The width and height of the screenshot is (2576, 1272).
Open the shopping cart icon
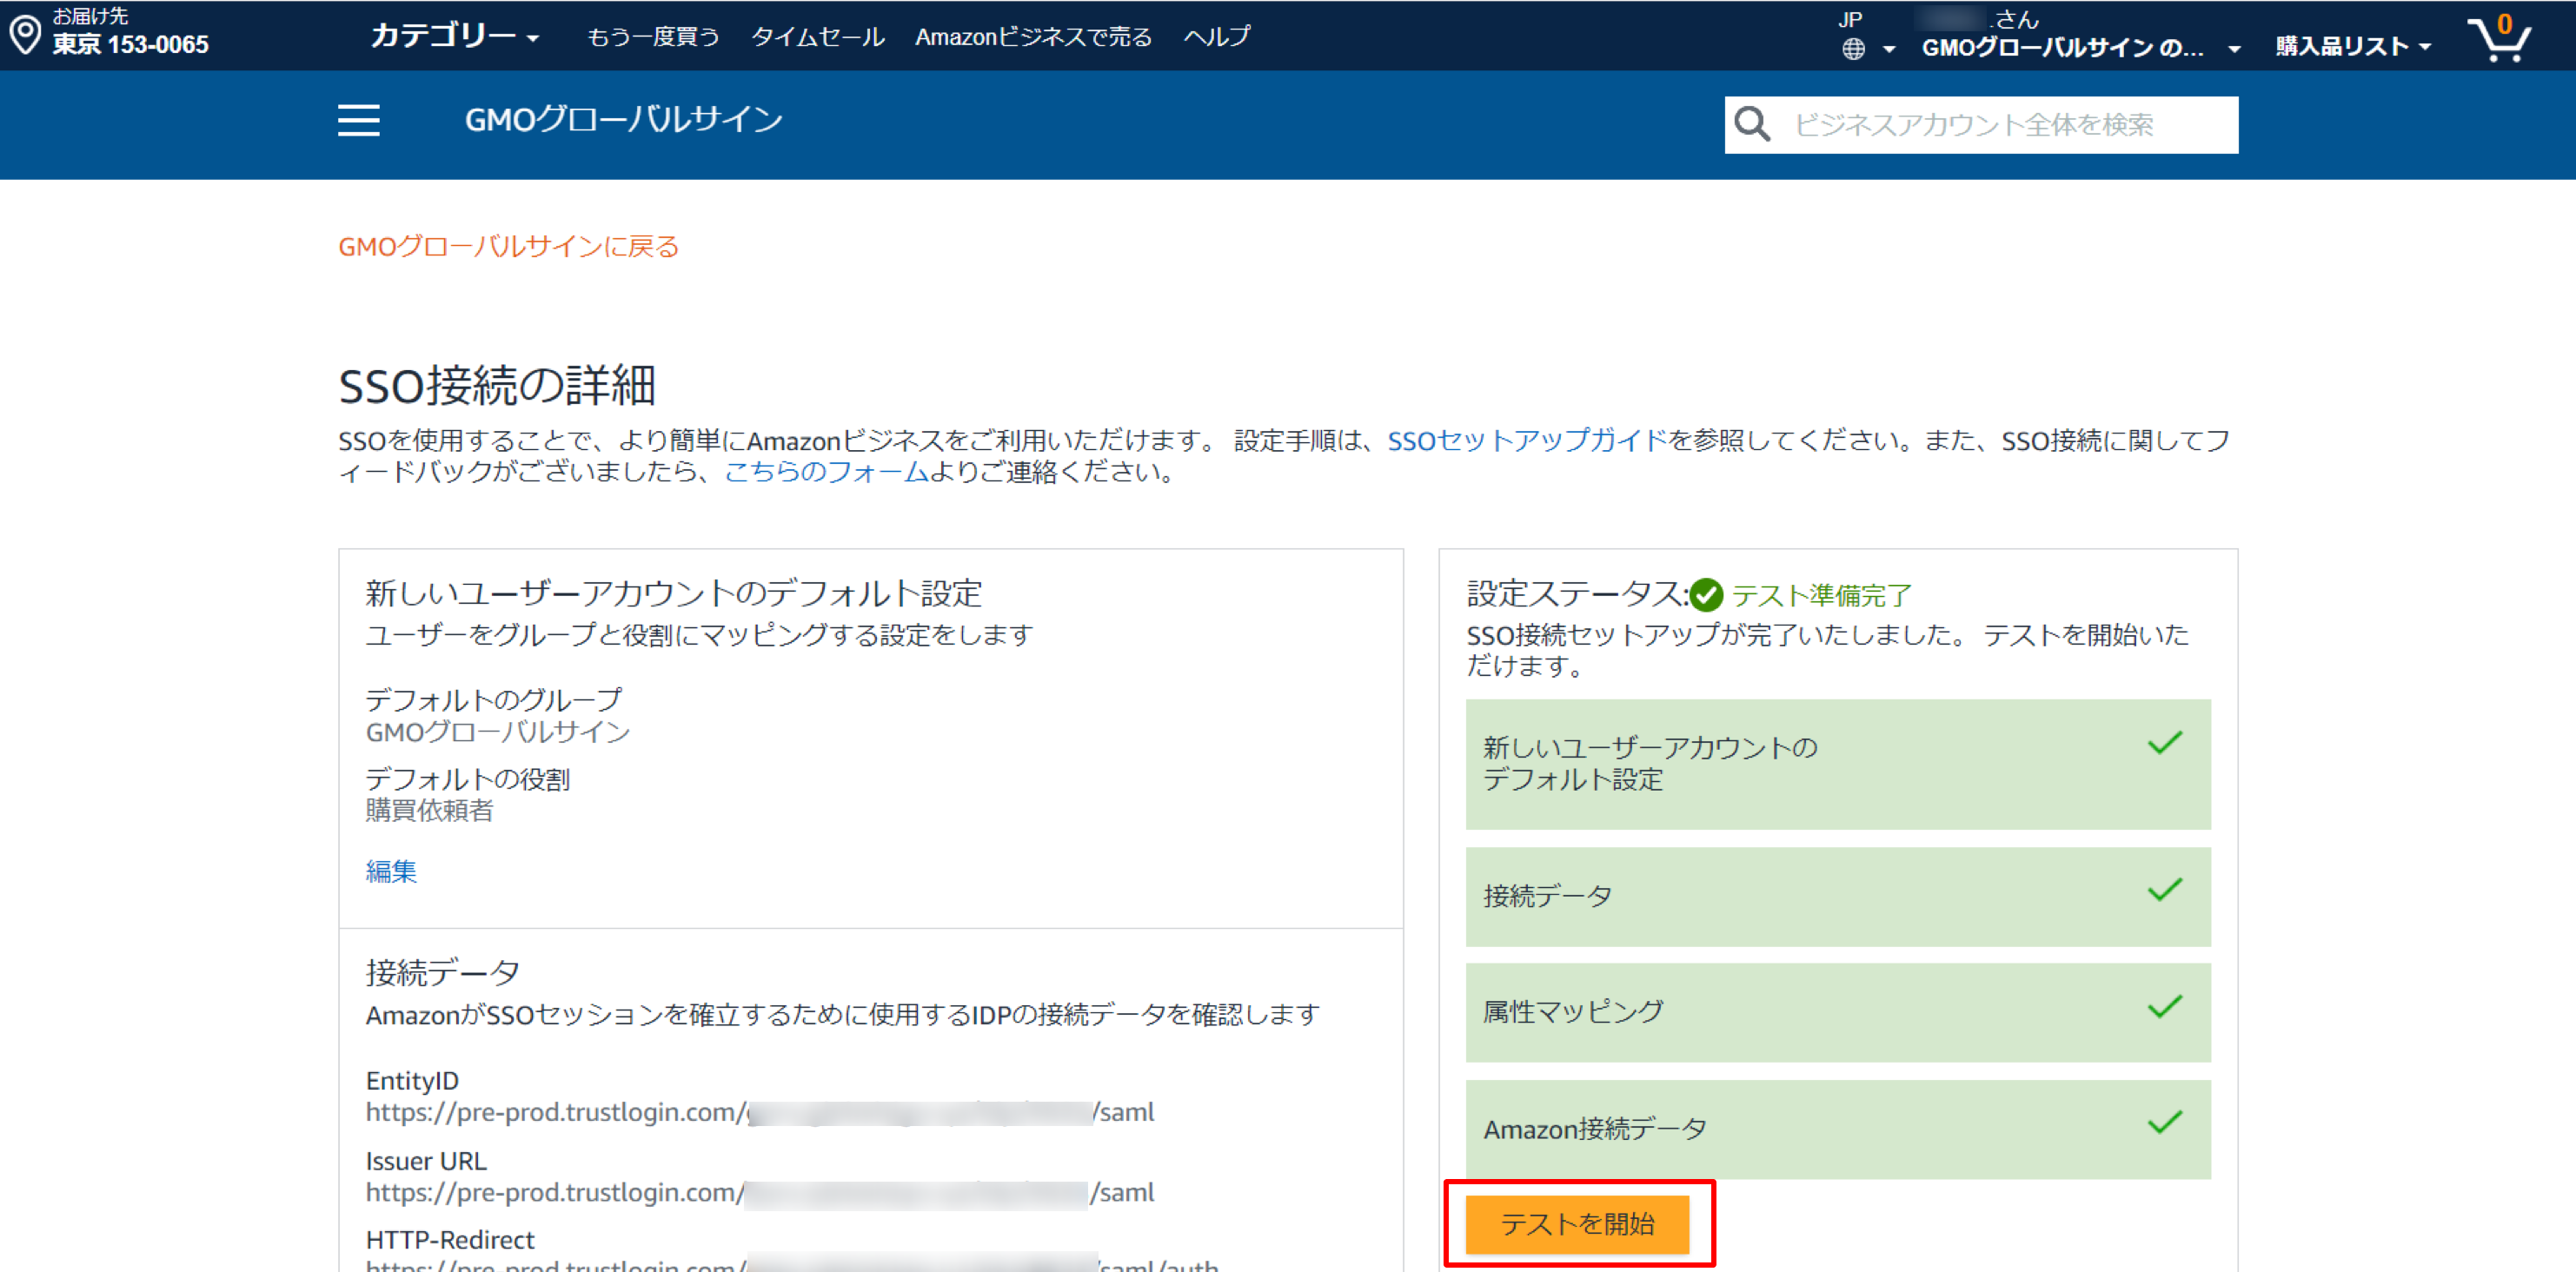click(x=2499, y=38)
